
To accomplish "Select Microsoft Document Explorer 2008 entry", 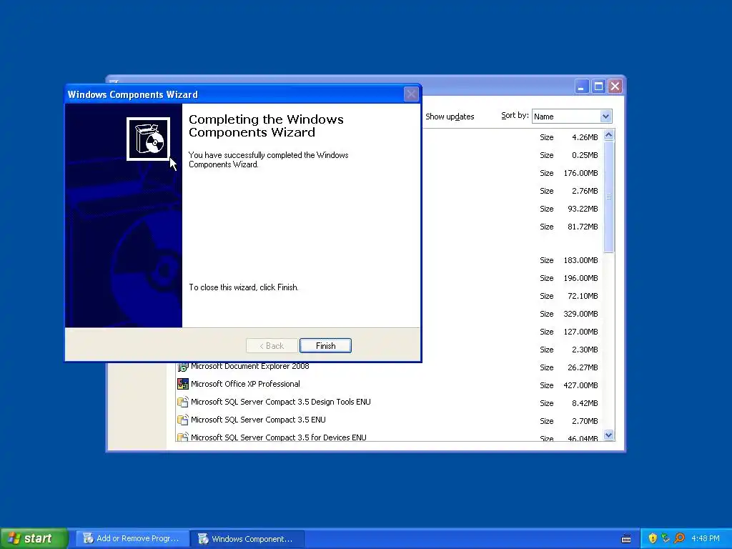I will pyautogui.click(x=249, y=367).
